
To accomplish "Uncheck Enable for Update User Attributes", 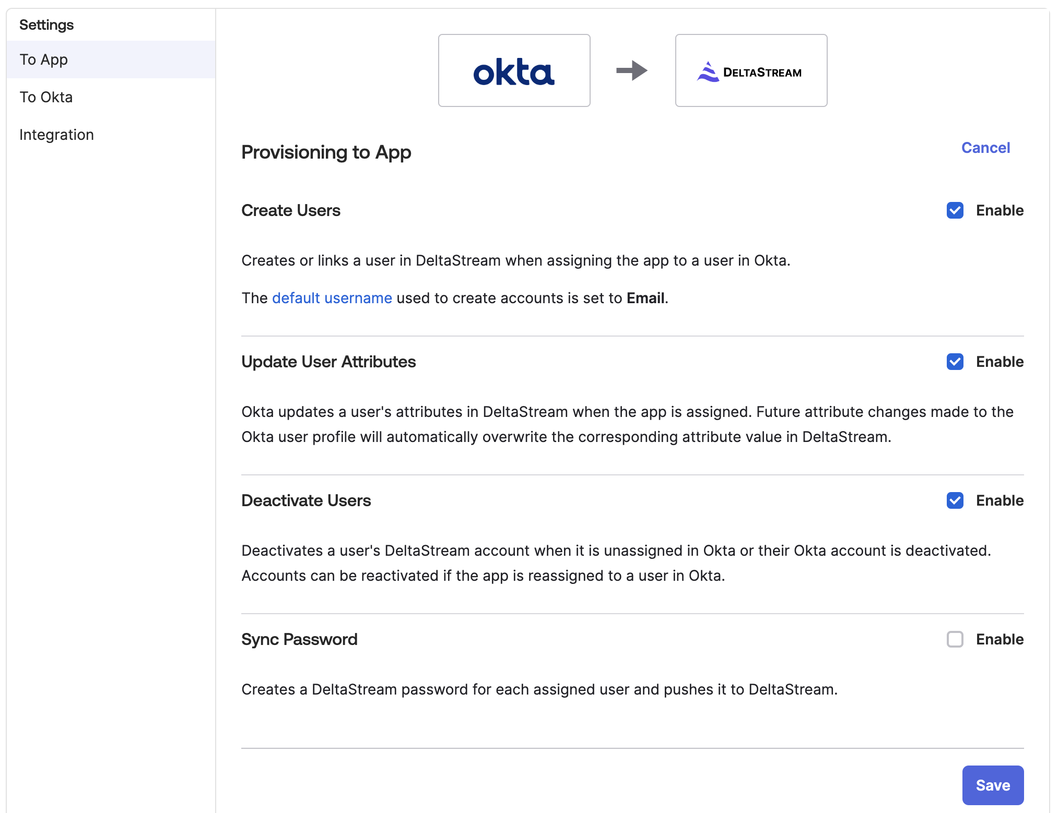I will [x=955, y=362].
